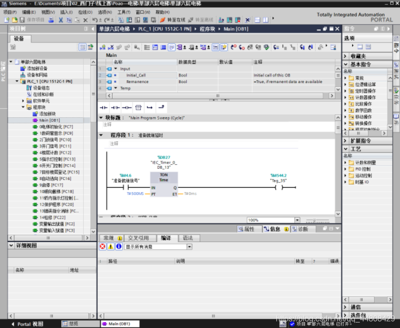The height and width of the screenshot is (328, 400).
Task: Click the new project icon in toolbar
Action: [7, 20]
